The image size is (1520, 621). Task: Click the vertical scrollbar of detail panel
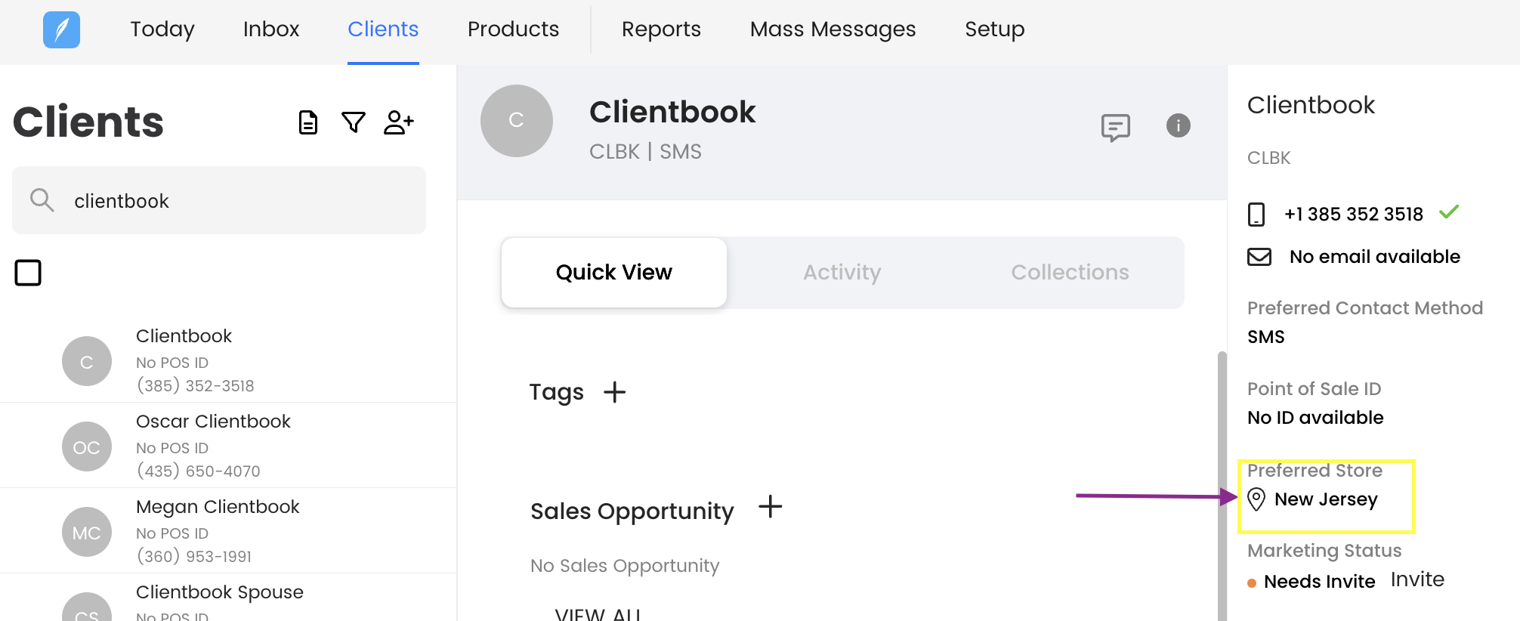pyautogui.click(x=1222, y=484)
